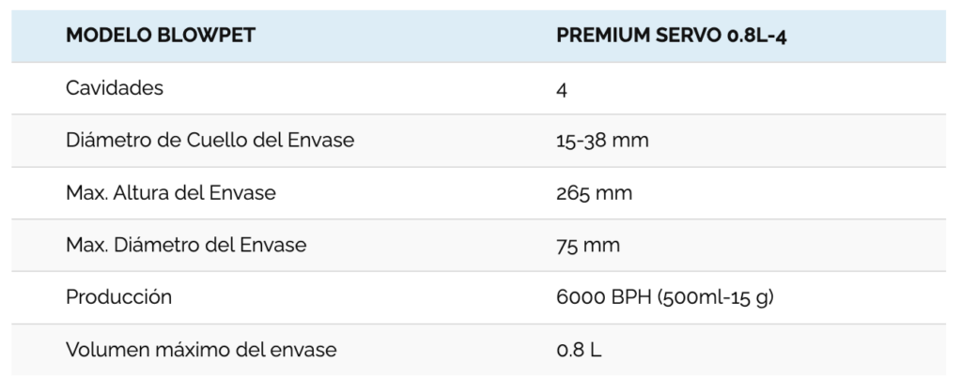962x392 pixels.
Task: Select the Cavidades value 4
Action: [562, 89]
